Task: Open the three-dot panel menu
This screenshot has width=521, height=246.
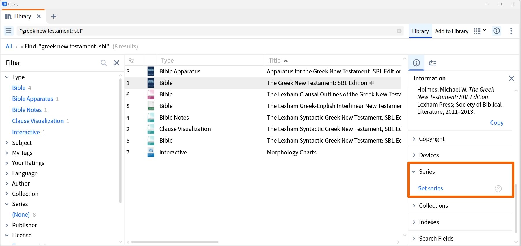Action: pyautogui.click(x=511, y=31)
